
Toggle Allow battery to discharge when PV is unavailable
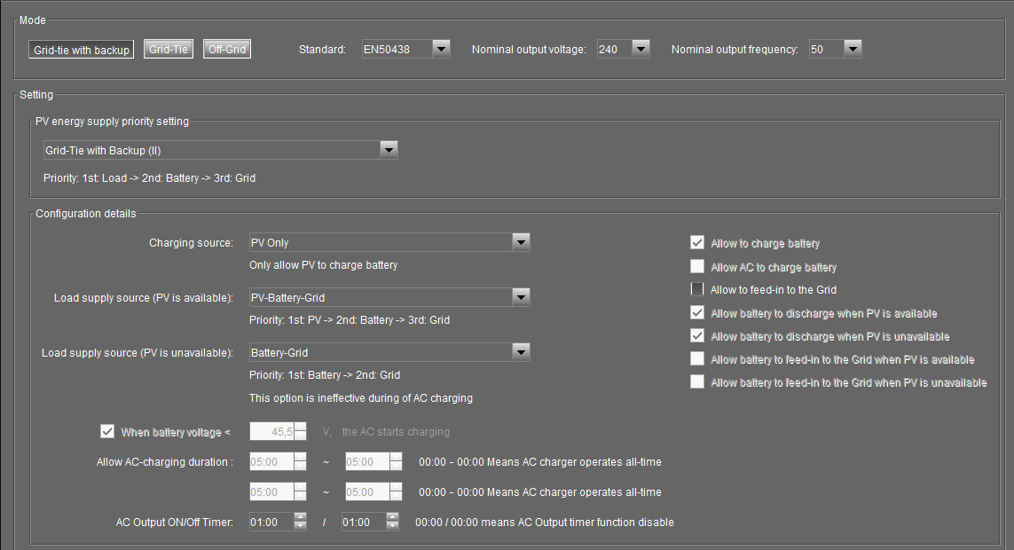(x=697, y=335)
